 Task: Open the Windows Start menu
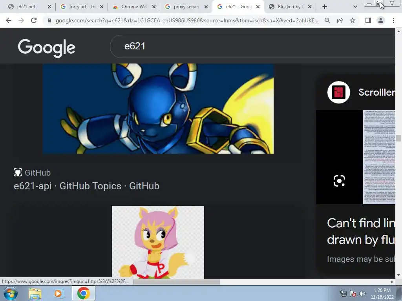click(10, 293)
